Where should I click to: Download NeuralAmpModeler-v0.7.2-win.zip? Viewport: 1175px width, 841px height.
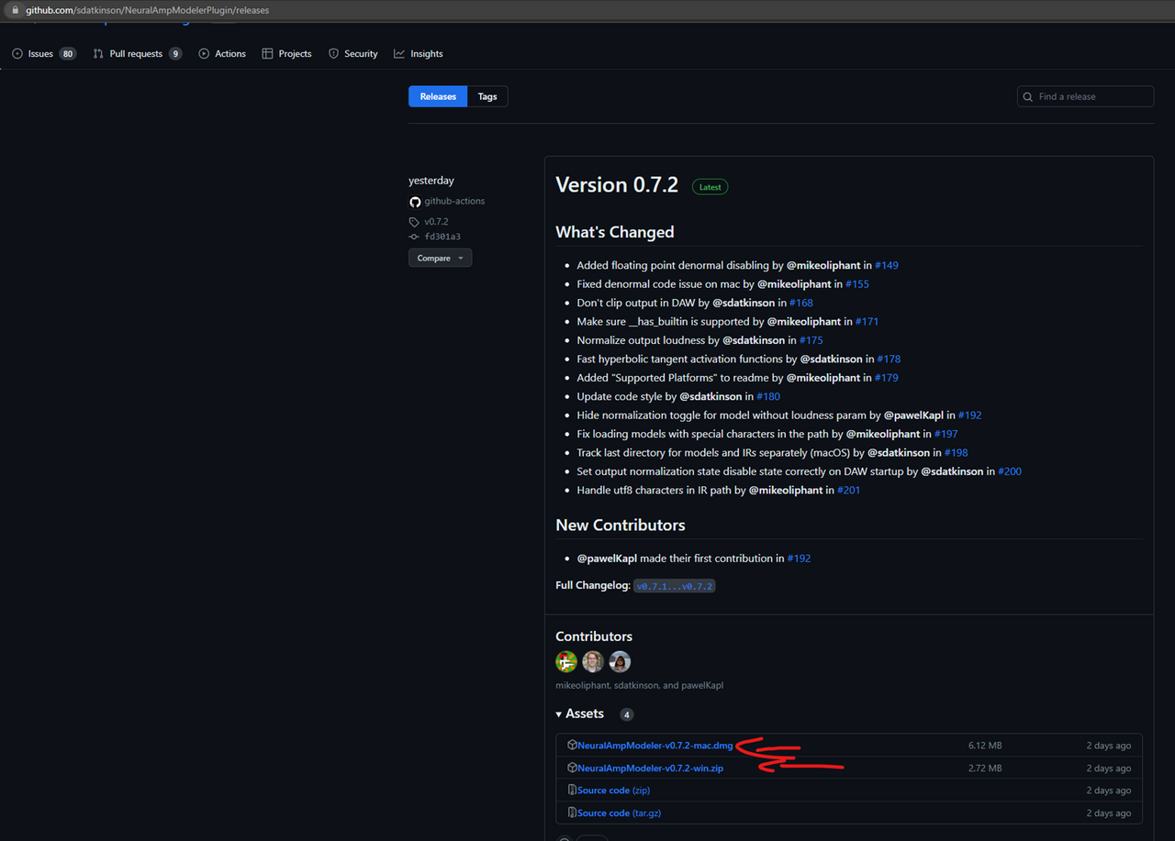coord(650,768)
